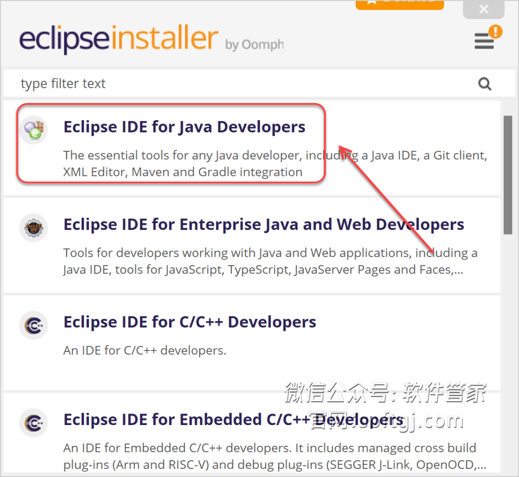
Task: Select Eclipse IDE for Embedded C/C++ Developers
Action: coord(234,420)
